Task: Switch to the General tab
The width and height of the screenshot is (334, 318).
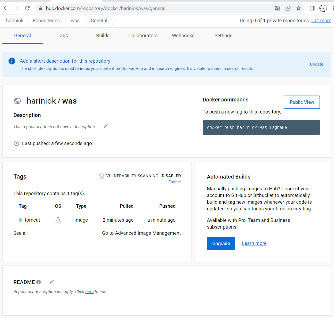Action: point(22,36)
